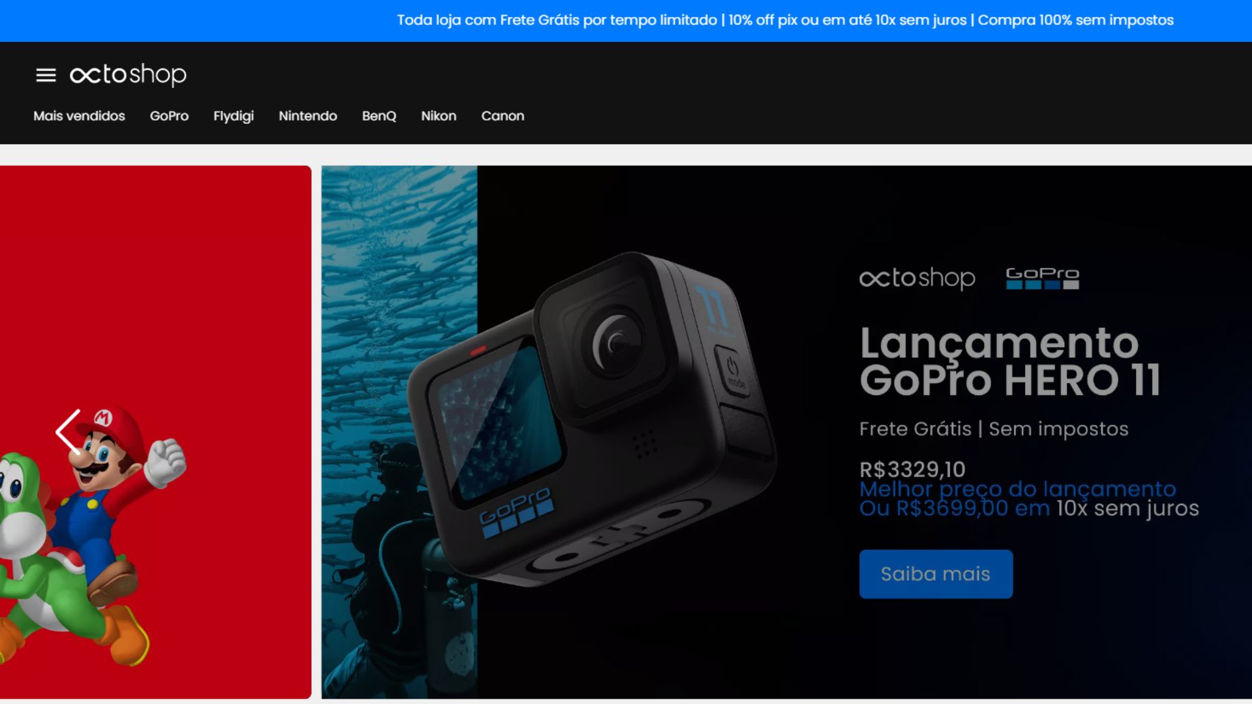
Task: Click the octoshop logo in header
Action: (x=128, y=75)
